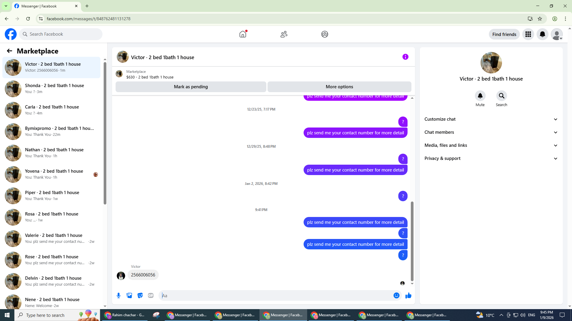Expand Media, files and links

491,145
